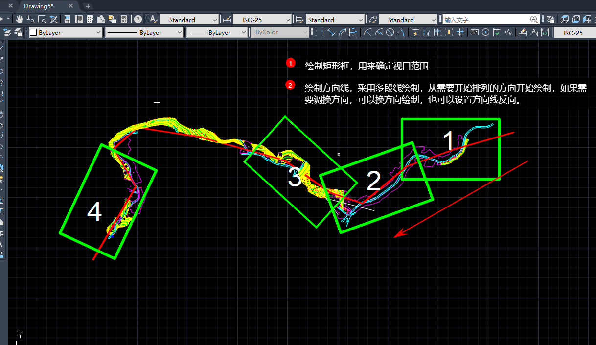This screenshot has width=596, height=345.
Task: Click the Dimension Edit tool
Action: click(523, 32)
